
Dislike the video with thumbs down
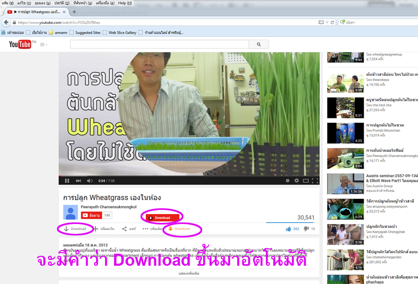306,229
